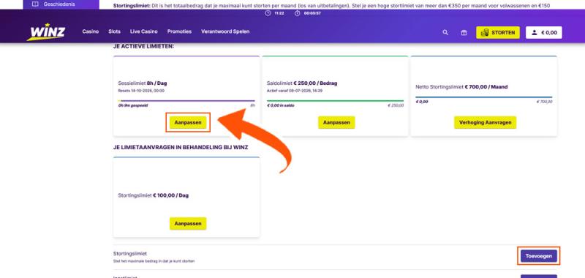Click the limietaanvragen in behandeling heading
The width and height of the screenshot is (585, 278).
(x=181, y=147)
